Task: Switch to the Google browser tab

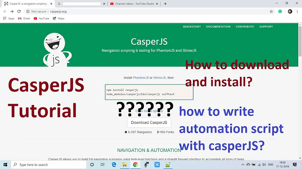Action: [x=82, y=4]
